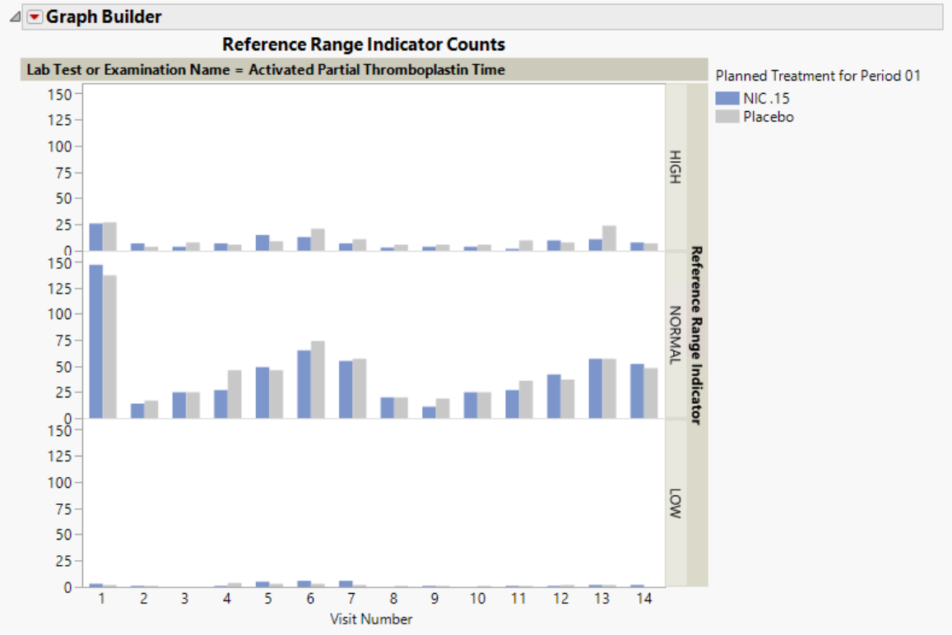Select the gray NORMAL bar at visit 6
This screenshot has height=635, width=952.
click(318, 379)
